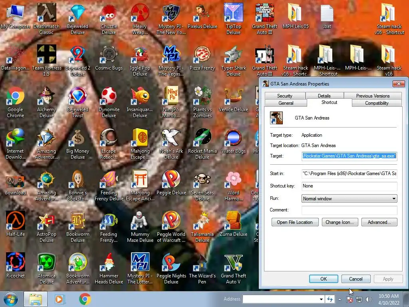This screenshot has width=409, height=307.
Task: Select the Pizza Frenzy icon
Action: pyautogui.click(x=202, y=54)
